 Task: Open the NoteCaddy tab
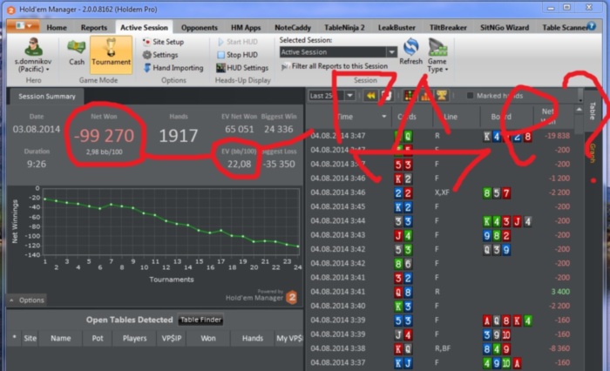click(x=293, y=28)
